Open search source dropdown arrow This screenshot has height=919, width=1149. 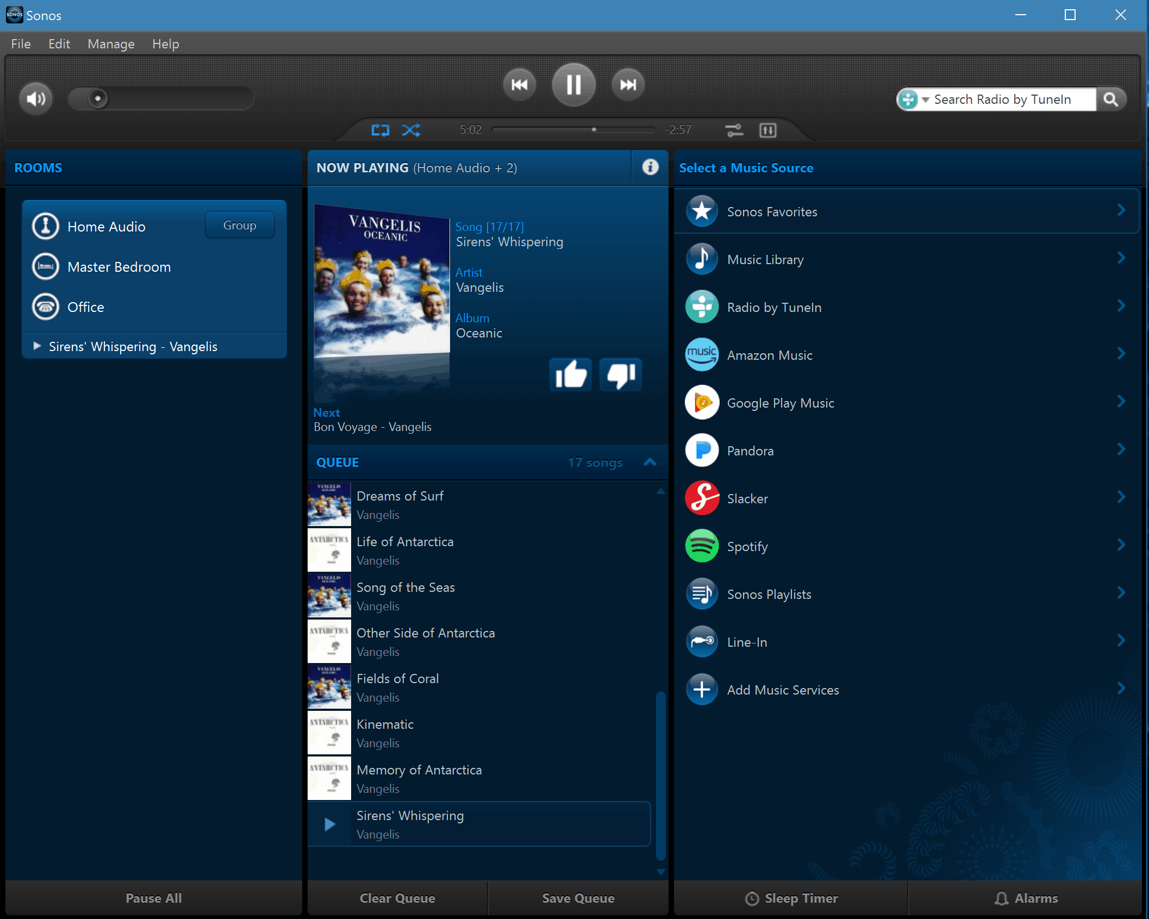925,99
